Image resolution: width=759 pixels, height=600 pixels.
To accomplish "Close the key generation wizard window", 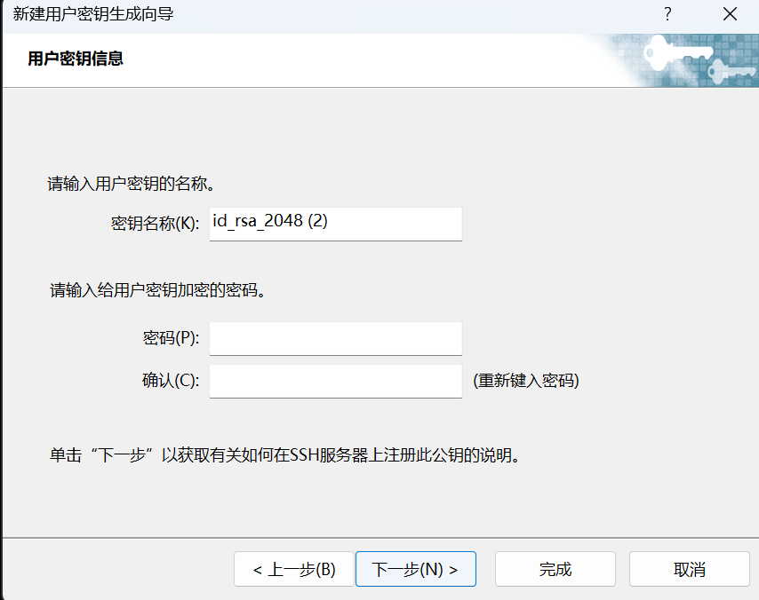I will (730, 14).
